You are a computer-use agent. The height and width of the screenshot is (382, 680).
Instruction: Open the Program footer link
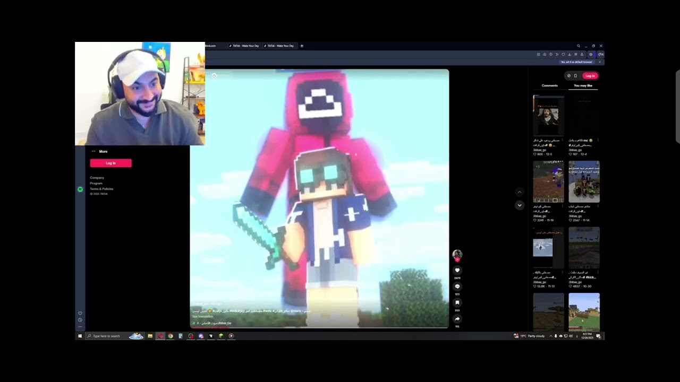96,184
